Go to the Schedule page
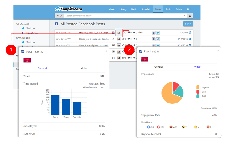Screen dimensions: 227x142 [x=146, y=9]
